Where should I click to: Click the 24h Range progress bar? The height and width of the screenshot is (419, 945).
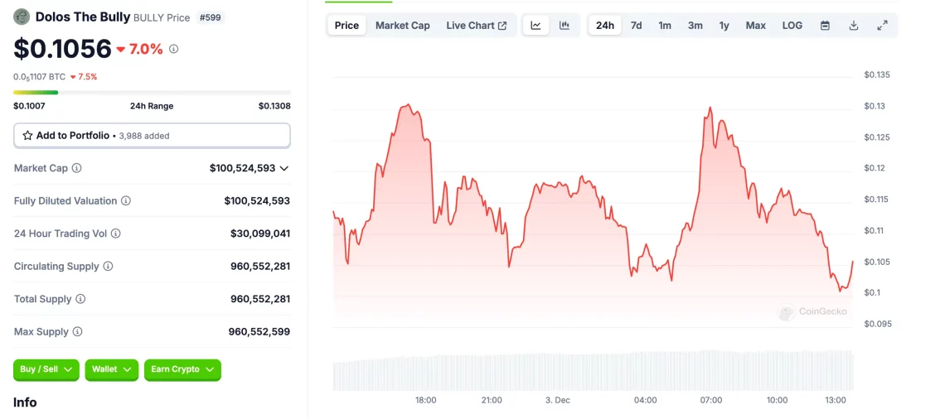[152, 92]
